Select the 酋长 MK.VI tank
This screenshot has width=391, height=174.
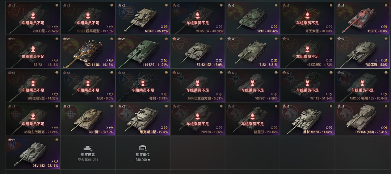[307, 119]
